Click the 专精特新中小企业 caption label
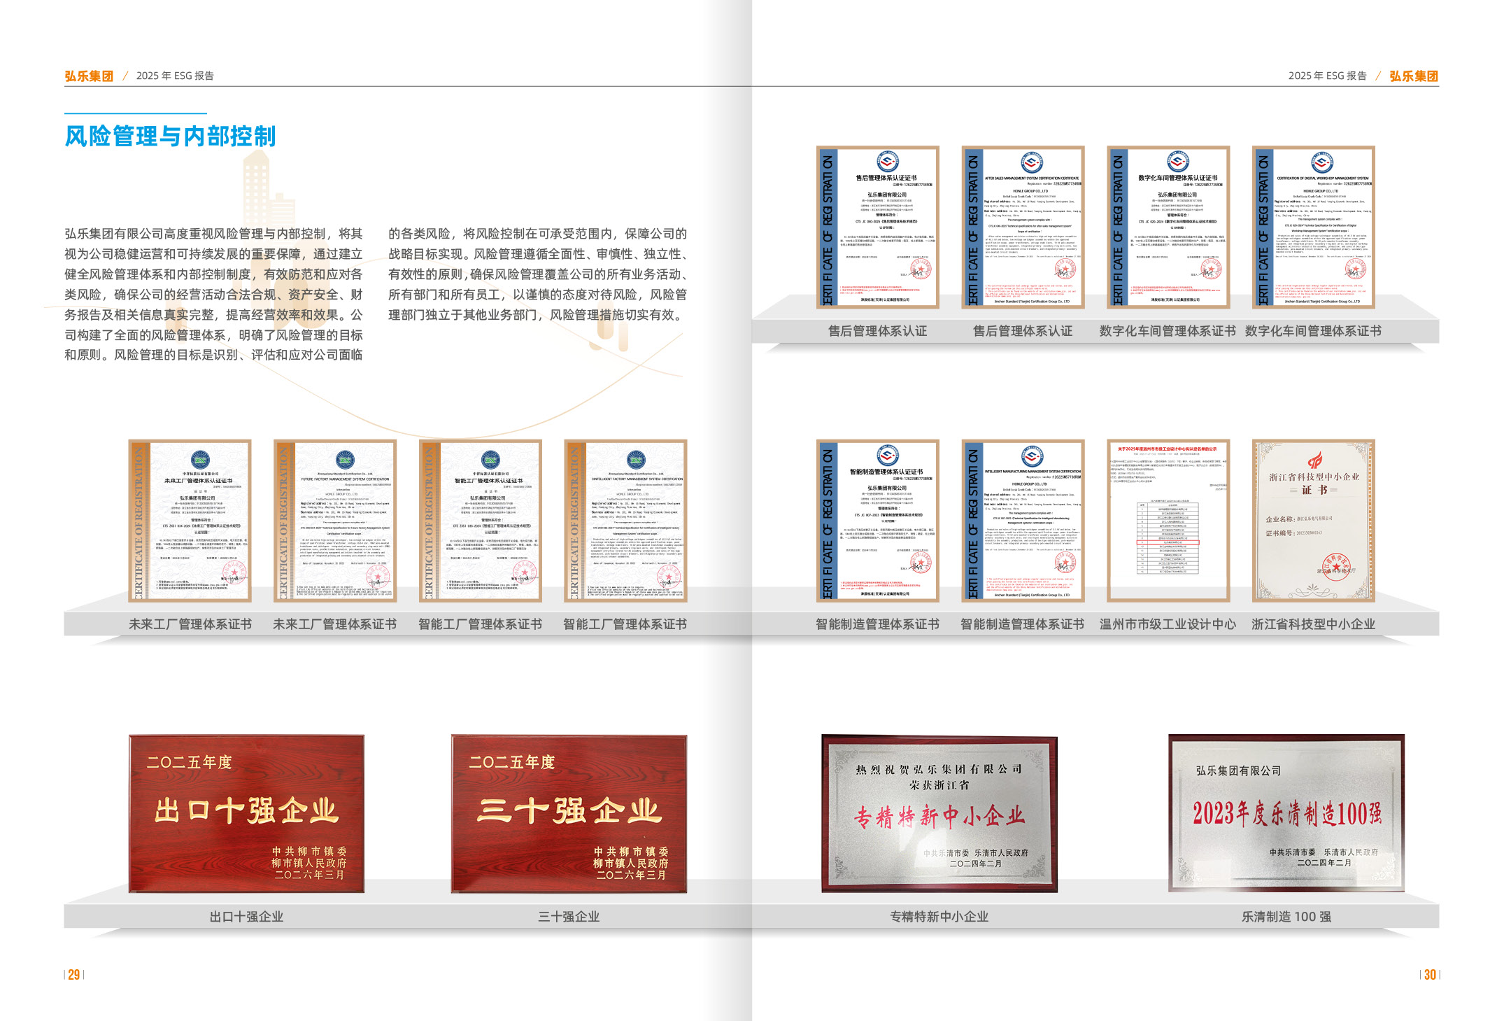 (x=939, y=916)
